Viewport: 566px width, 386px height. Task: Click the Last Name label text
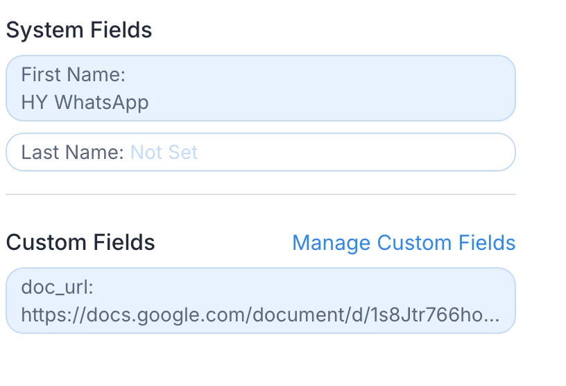tap(72, 152)
